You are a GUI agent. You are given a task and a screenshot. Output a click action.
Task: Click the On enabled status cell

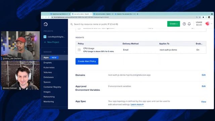pos(198,50)
